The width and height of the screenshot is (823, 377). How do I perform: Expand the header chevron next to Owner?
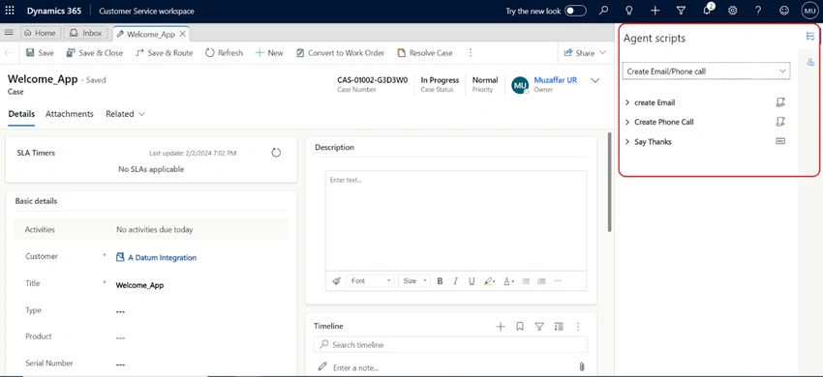coord(595,81)
